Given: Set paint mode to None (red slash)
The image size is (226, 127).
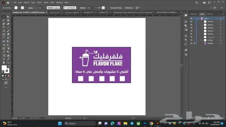Looking at the screenshot, I should (x=9, y=76).
